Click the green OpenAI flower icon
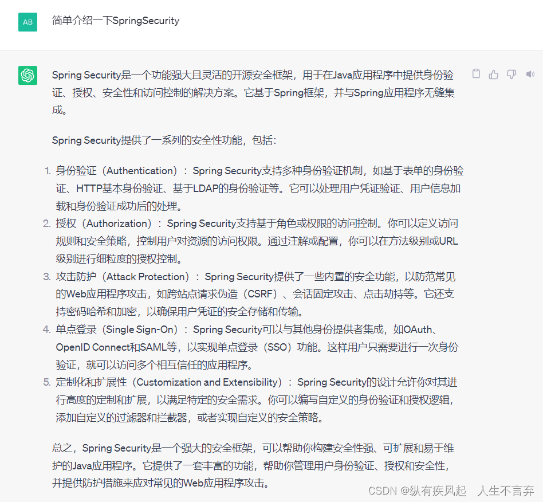The height and width of the screenshot is (502, 543). click(27, 75)
